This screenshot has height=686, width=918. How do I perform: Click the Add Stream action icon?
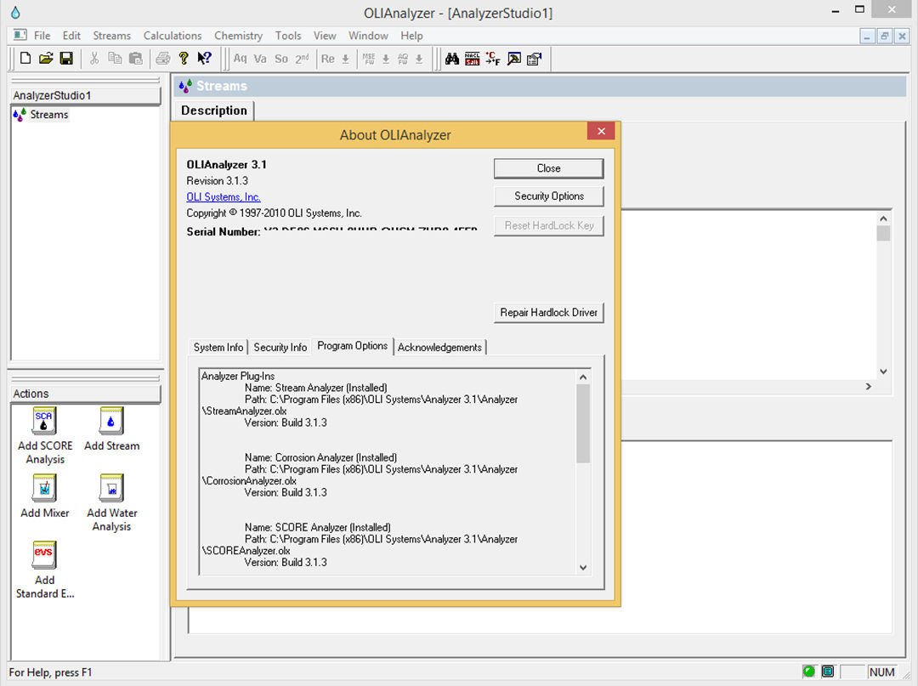111,420
